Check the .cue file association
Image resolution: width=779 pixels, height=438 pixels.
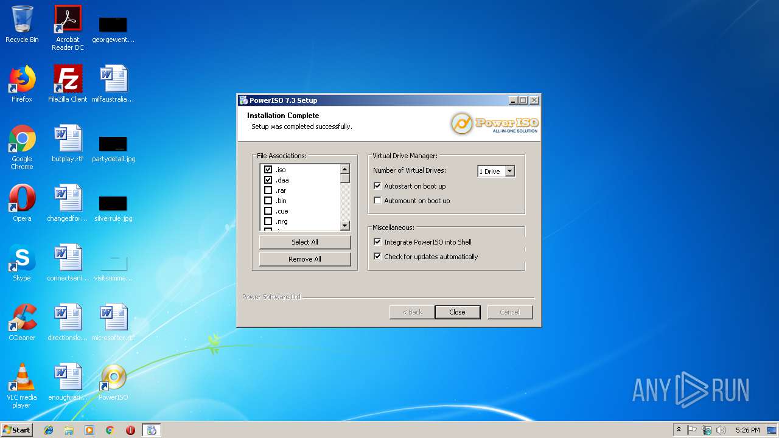click(x=268, y=211)
